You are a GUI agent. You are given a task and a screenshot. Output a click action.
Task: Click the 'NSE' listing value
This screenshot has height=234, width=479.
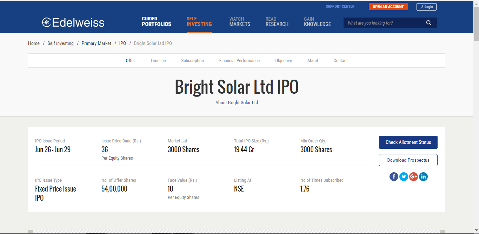239,189
